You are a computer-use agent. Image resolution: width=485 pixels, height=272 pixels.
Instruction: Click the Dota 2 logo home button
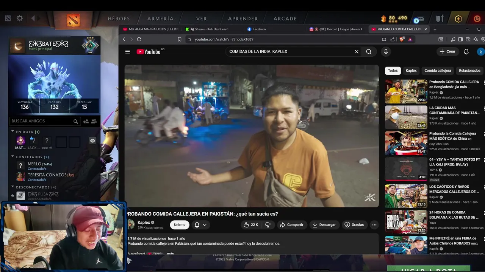pos(73,20)
